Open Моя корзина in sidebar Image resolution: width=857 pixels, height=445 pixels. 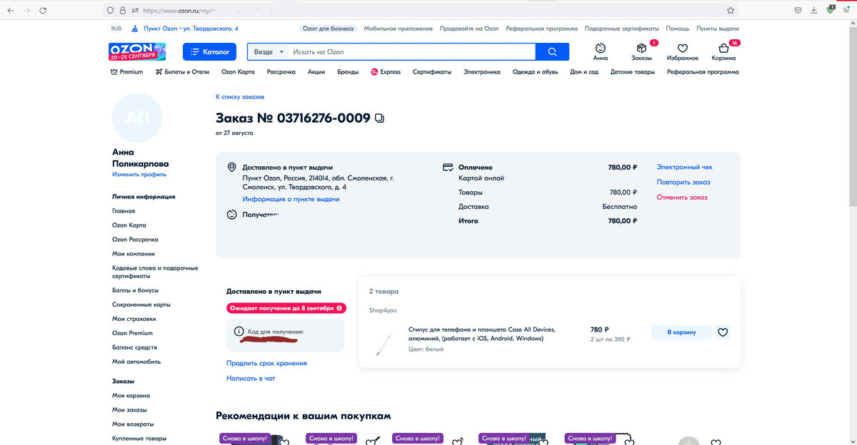pos(131,395)
